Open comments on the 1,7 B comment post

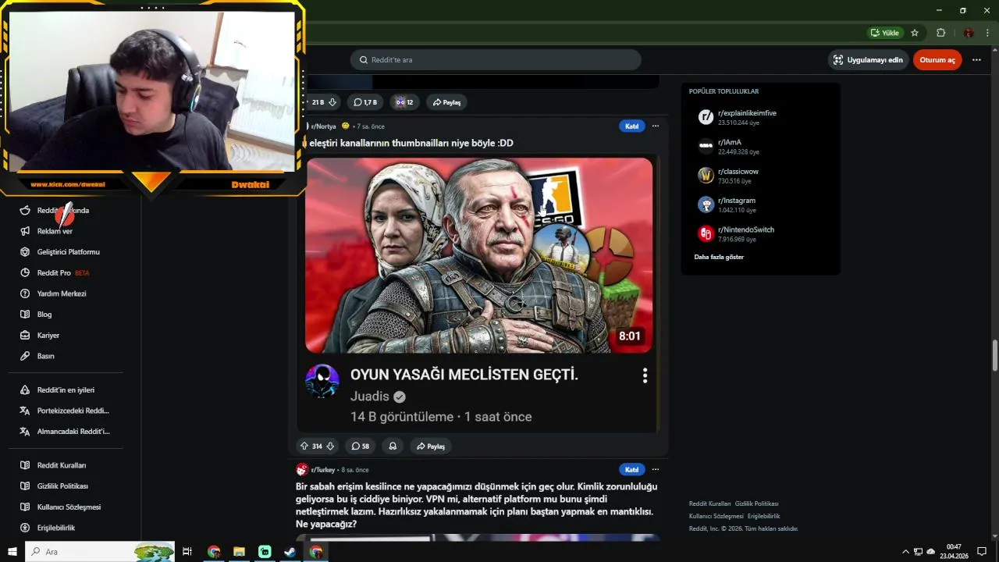point(364,102)
